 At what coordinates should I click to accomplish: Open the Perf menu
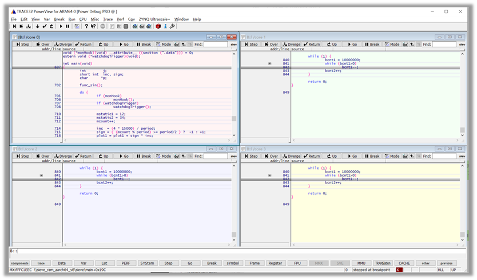tap(121, 19)
